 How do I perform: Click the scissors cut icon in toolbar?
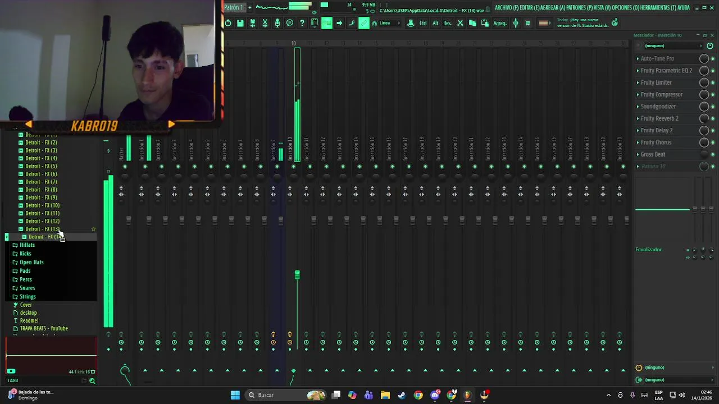coord(461,23)
